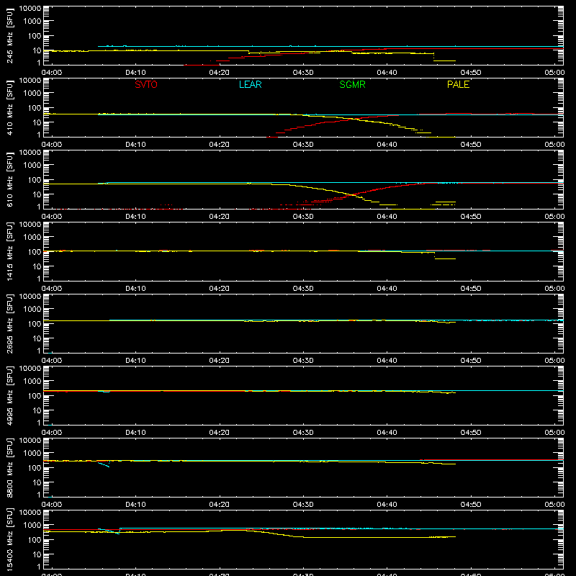This screenshot has width=576, height=576.
Task: Click the 10 tick label on 15400 MHz panel
Action: point(37,554)
